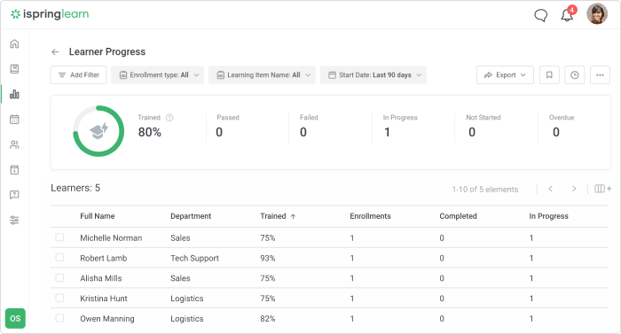Screen dimensions: 621x334
Task: Select the Kristina Hunt checkbox
Action: (59, 298)
